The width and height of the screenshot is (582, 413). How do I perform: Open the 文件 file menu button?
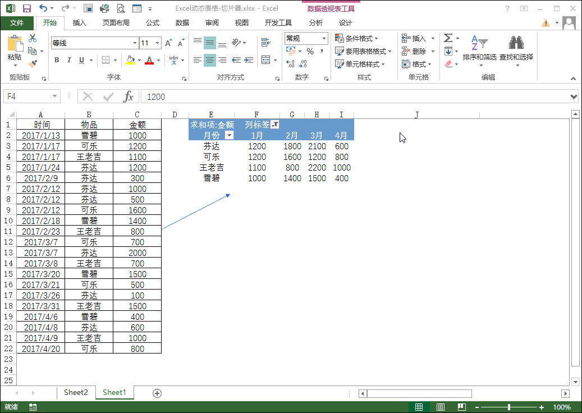[17, 23]
